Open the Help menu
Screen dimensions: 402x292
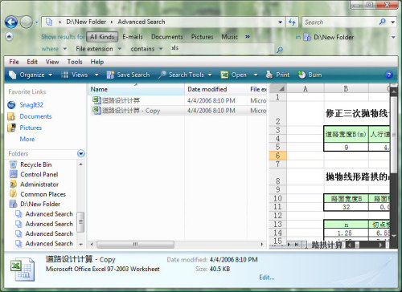97,62
